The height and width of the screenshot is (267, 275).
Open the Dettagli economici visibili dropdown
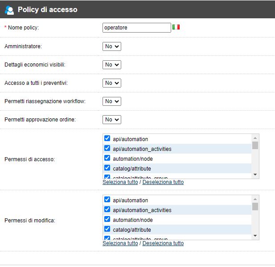pyautogui.click(x=112, y=65)
